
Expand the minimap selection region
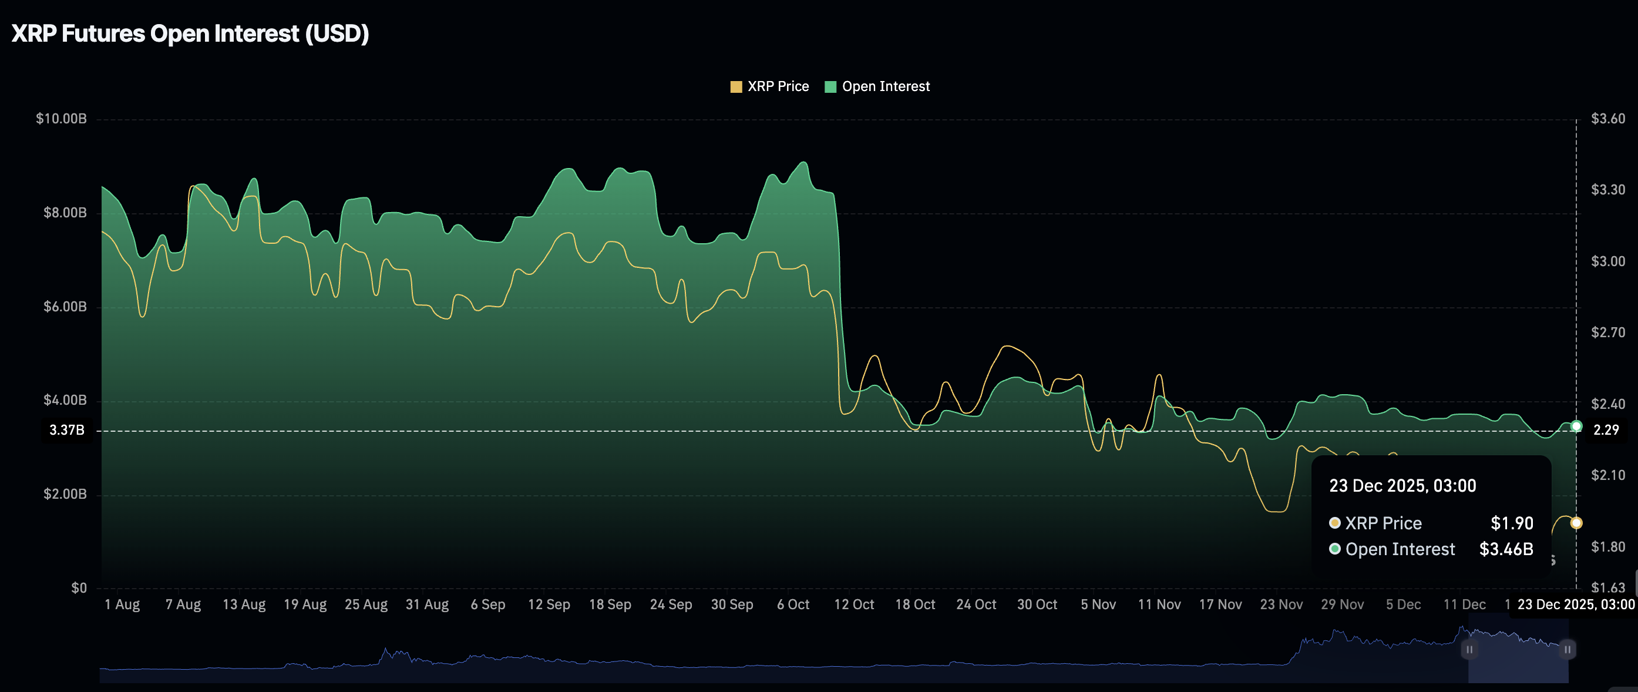1520,650
